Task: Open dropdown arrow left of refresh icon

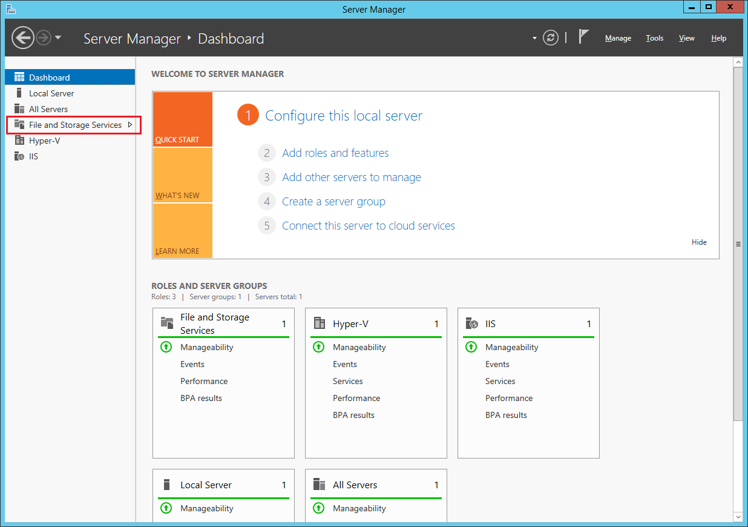Action: (x=534, y=38)
